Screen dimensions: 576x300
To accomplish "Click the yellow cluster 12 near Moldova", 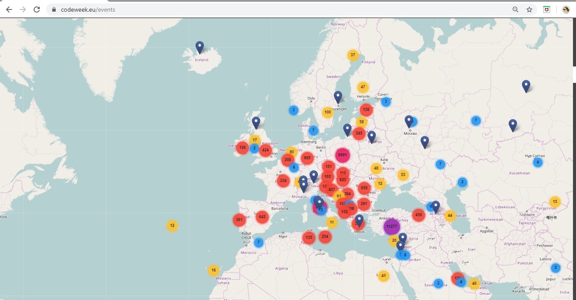I will pyautogui.click(x=380, y=183).
